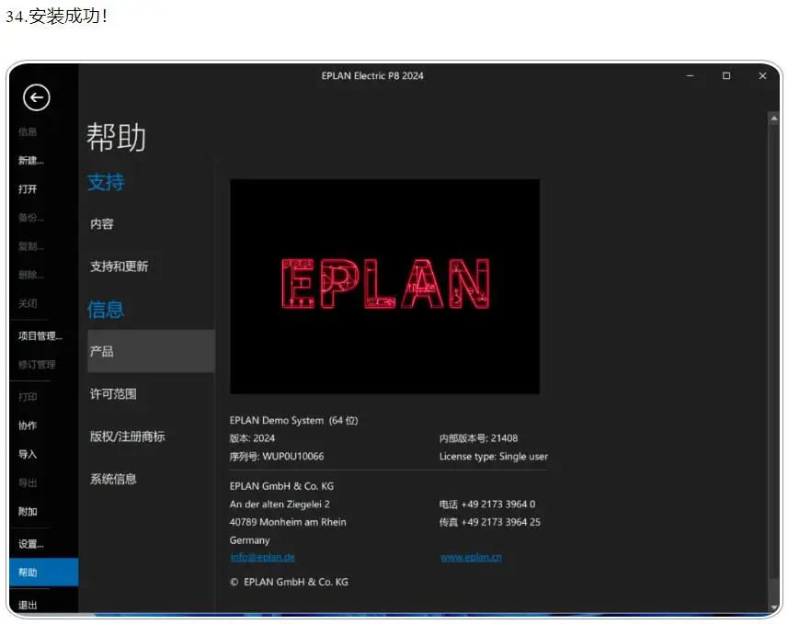Click the © EPLAN GmbH & Co. KG copyright line
Image resolution: width=788 pixels, height=624 pixels.
pyautogui.click(x=289, y=582)
